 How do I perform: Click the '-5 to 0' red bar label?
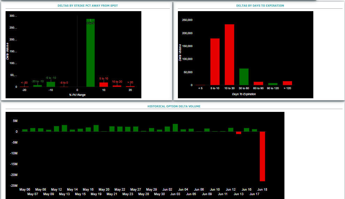64,83
